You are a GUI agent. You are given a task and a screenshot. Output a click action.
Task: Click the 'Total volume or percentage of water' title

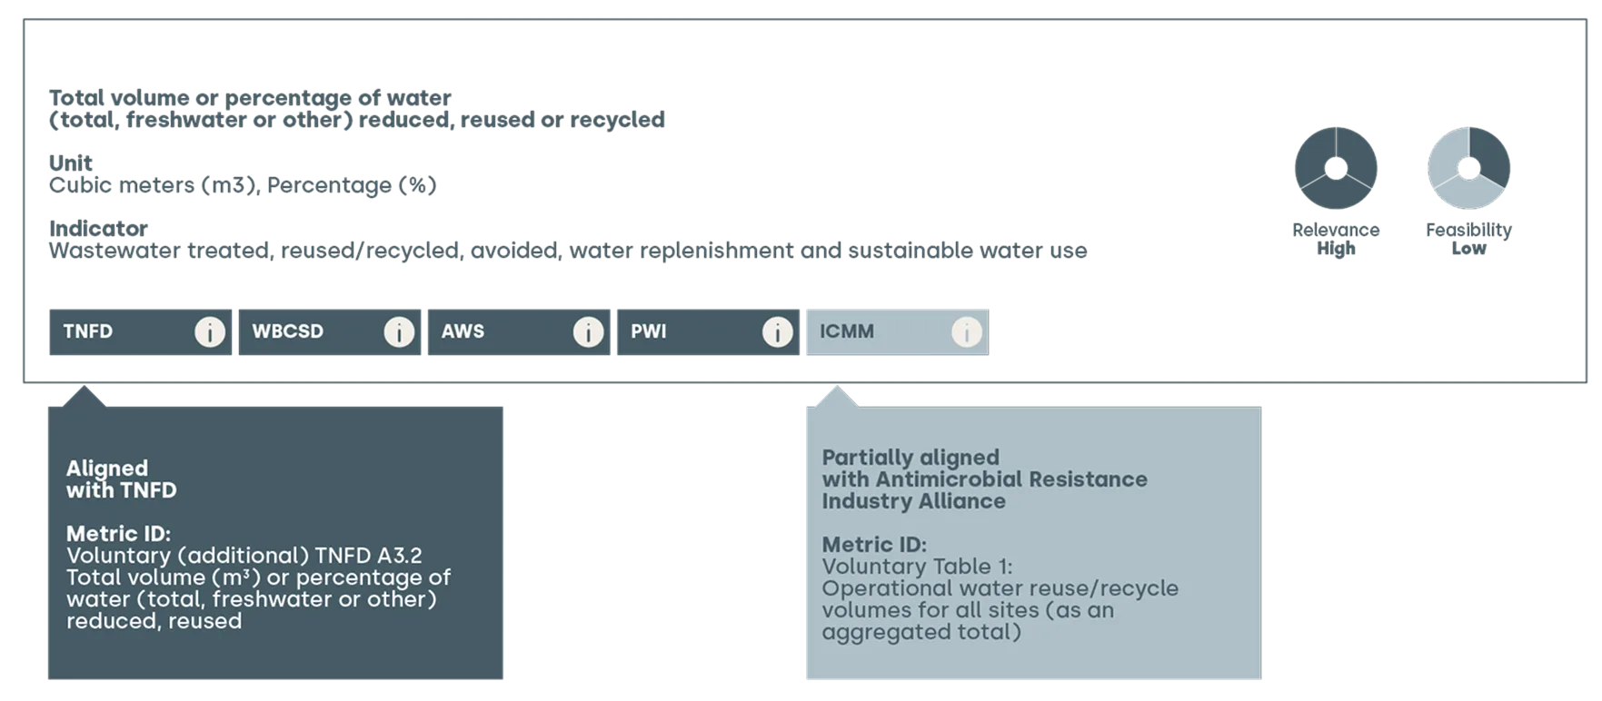(x=250, y=98)
